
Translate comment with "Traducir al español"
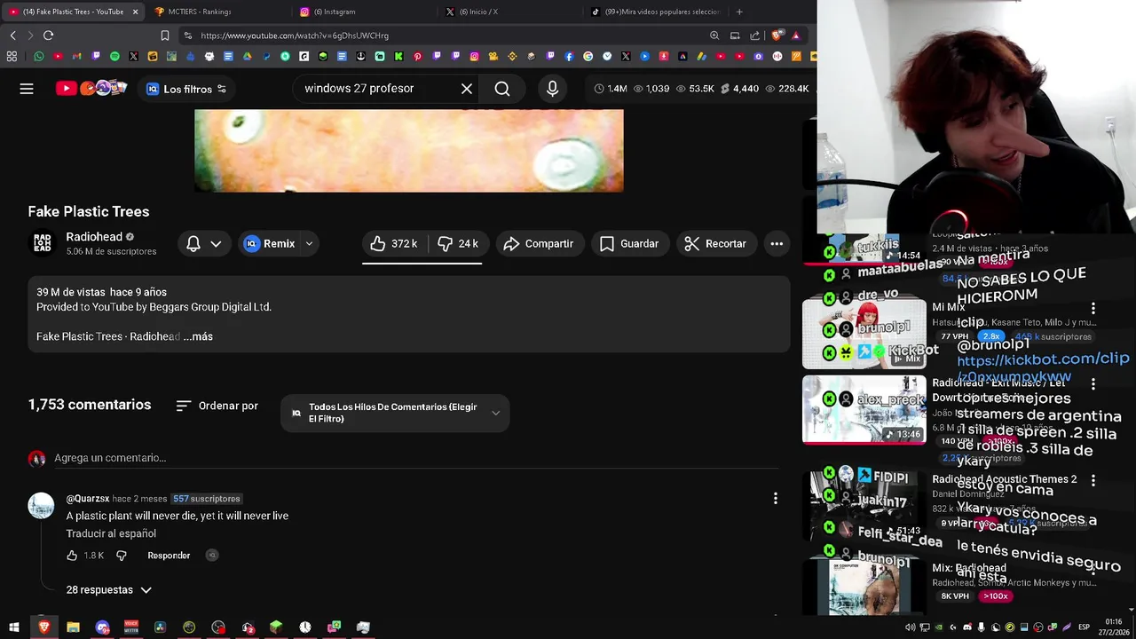(111, 533)
